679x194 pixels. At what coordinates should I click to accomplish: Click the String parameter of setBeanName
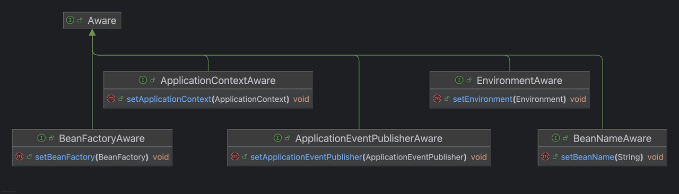click(x=629, y=157)
